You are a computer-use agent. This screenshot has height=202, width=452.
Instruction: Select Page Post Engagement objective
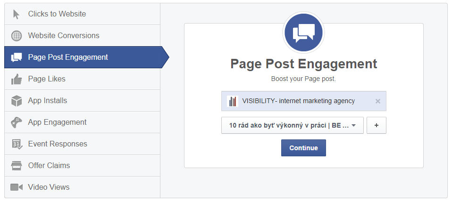[68, 57]
